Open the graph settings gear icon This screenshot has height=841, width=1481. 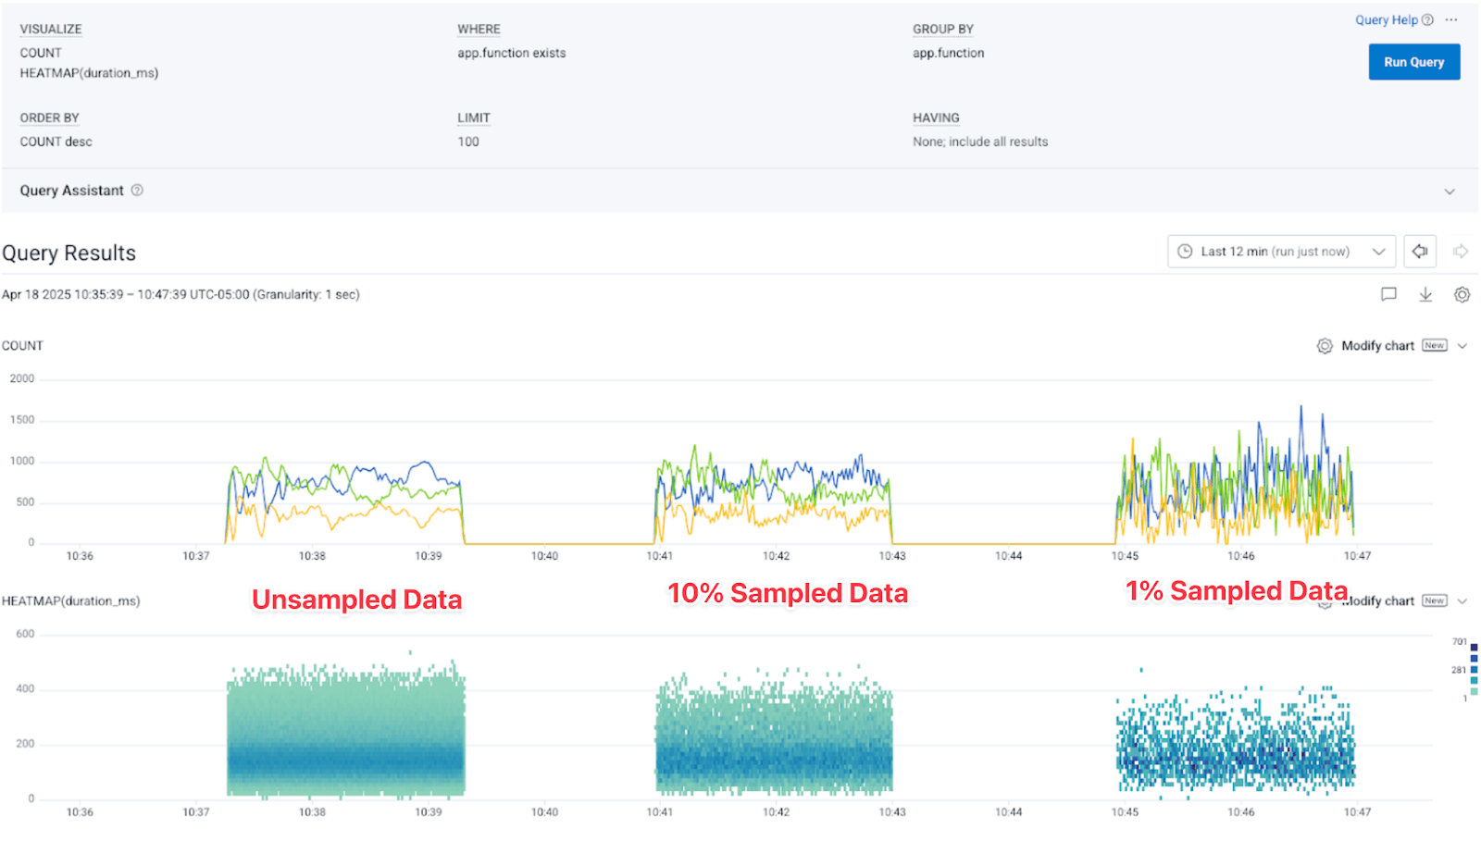tap(1462, 294)
